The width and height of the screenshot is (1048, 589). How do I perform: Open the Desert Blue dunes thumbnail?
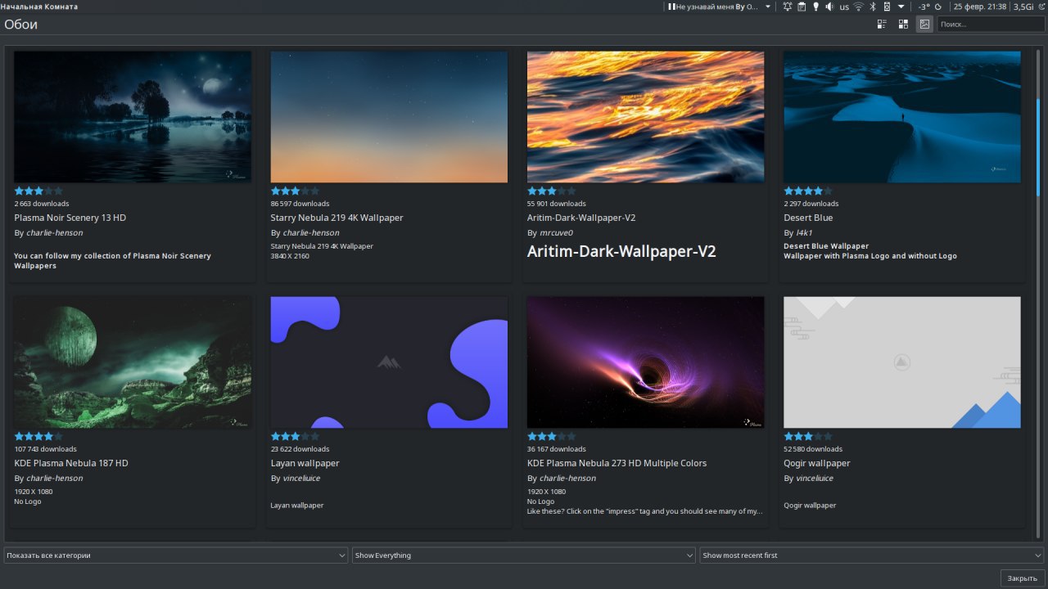coord(902,117)
